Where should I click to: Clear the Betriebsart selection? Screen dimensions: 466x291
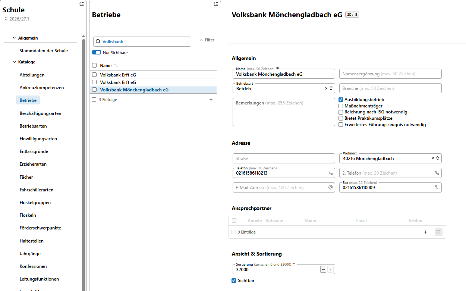[x=326, y=88]
